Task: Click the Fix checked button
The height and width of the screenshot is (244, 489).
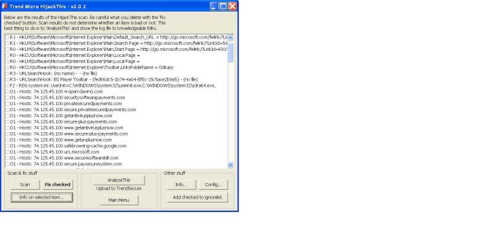Action: [57, 184]
